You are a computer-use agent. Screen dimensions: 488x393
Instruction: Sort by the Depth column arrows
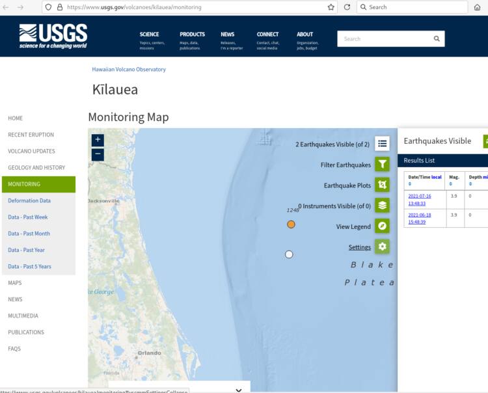(470, 184)
